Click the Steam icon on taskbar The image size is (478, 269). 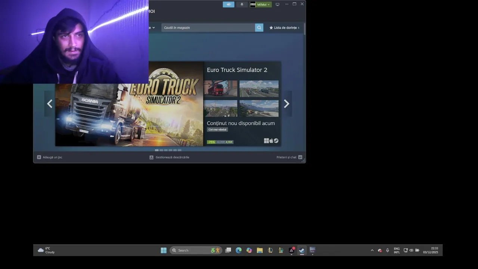[302, 250]
